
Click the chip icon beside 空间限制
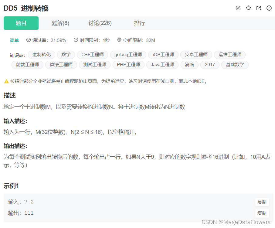(x=119, y=40)
